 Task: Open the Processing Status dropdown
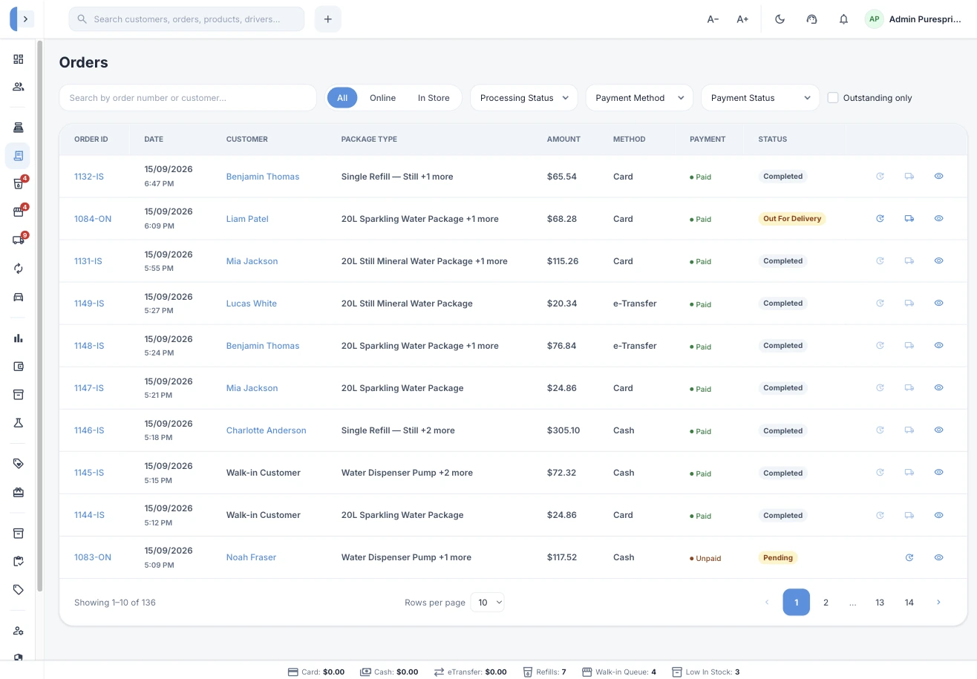[524, 98]
